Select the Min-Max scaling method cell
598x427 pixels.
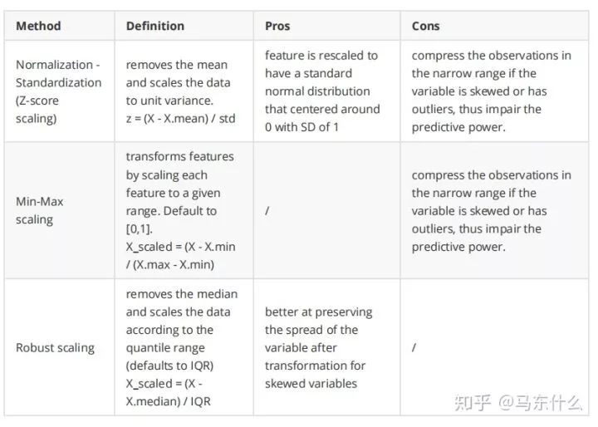[x=40, y=210]
